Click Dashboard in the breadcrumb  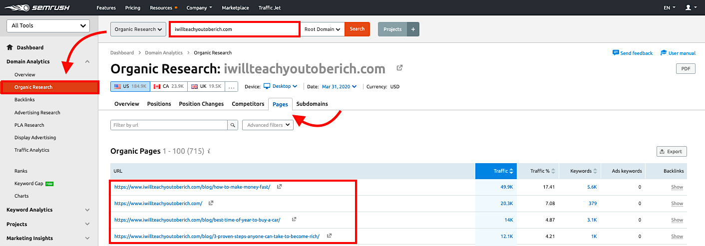click(x=122, y=52)
